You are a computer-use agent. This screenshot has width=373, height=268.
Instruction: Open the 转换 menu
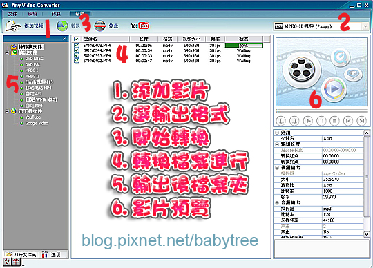tap(56, 14)
